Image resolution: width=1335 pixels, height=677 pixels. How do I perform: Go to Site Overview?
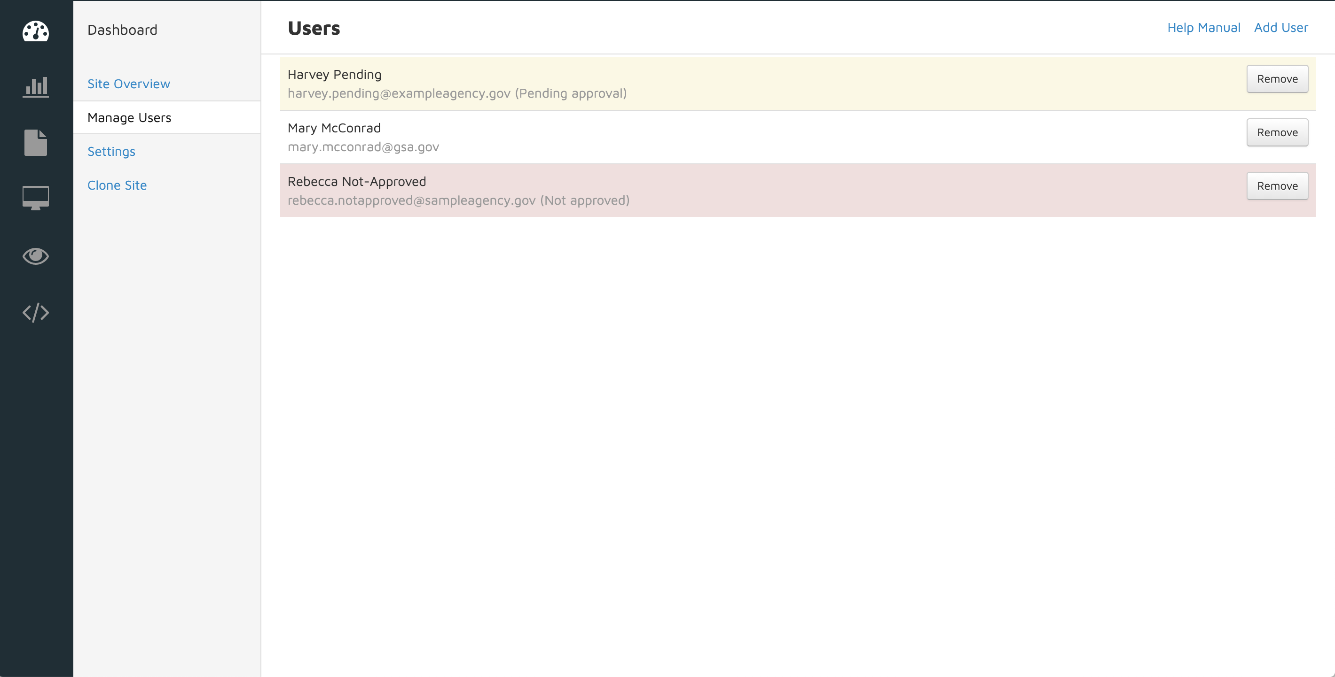[x=128, y=84]
